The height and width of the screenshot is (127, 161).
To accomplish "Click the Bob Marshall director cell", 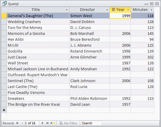I will click(90, 33).
